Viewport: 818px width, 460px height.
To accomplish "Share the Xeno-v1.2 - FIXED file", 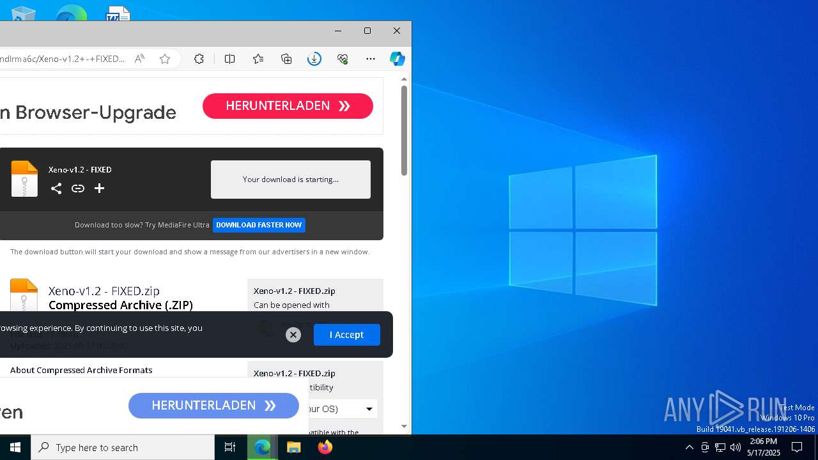I will pos(56,188).
